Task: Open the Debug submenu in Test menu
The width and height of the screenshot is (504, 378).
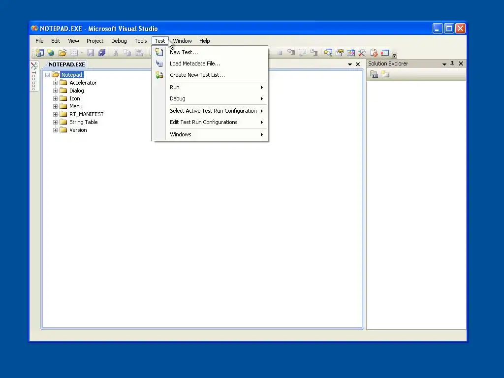Action: point(210,98)
